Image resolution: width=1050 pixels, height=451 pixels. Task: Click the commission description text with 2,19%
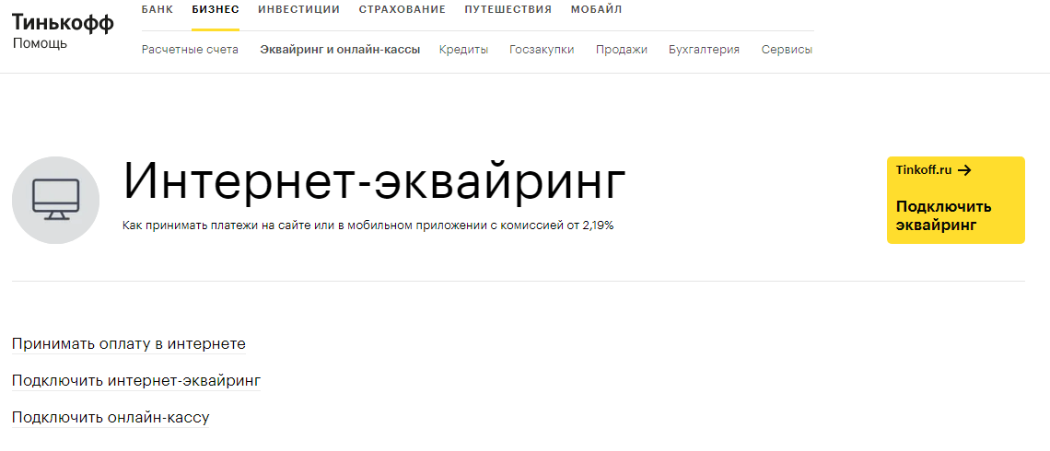click(x=368, y=225)
